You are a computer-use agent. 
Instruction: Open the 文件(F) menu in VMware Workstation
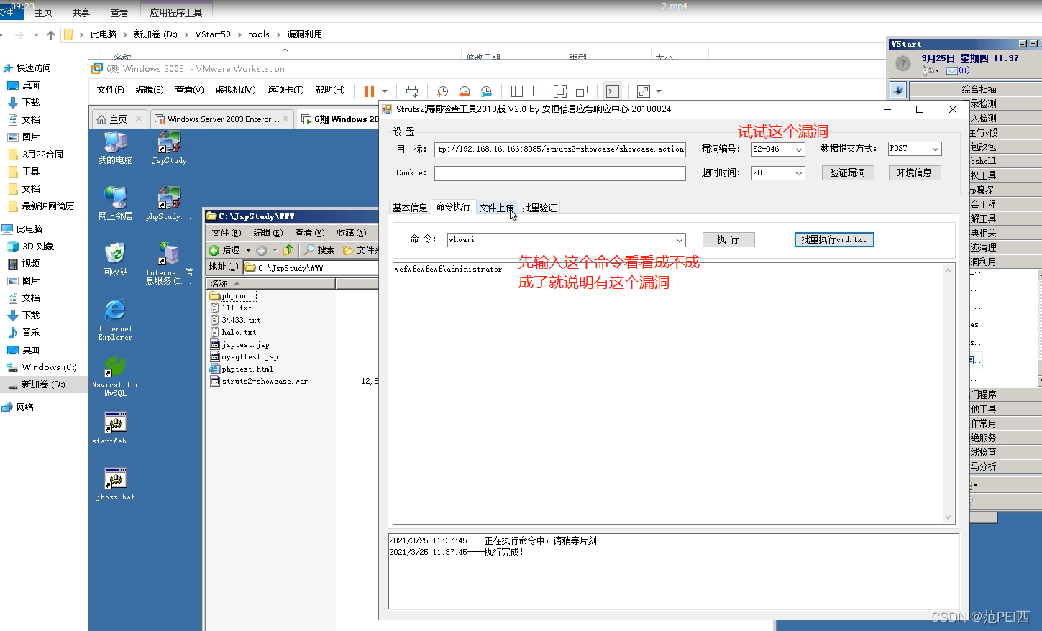click(x=111, y=90)
